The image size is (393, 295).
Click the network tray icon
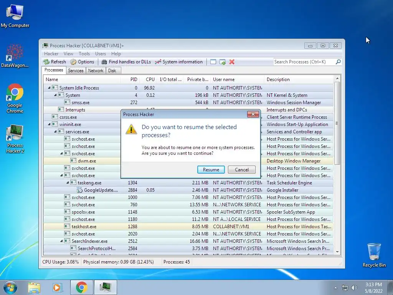pyautogui.click(x=345, y=288)
